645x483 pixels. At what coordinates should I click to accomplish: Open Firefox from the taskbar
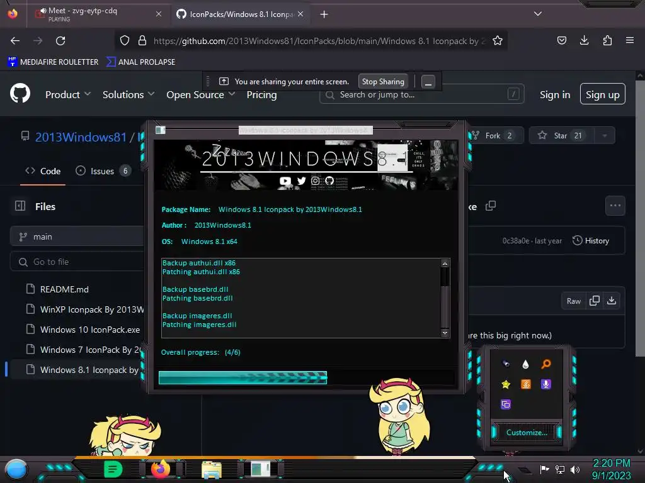[161, 469]
